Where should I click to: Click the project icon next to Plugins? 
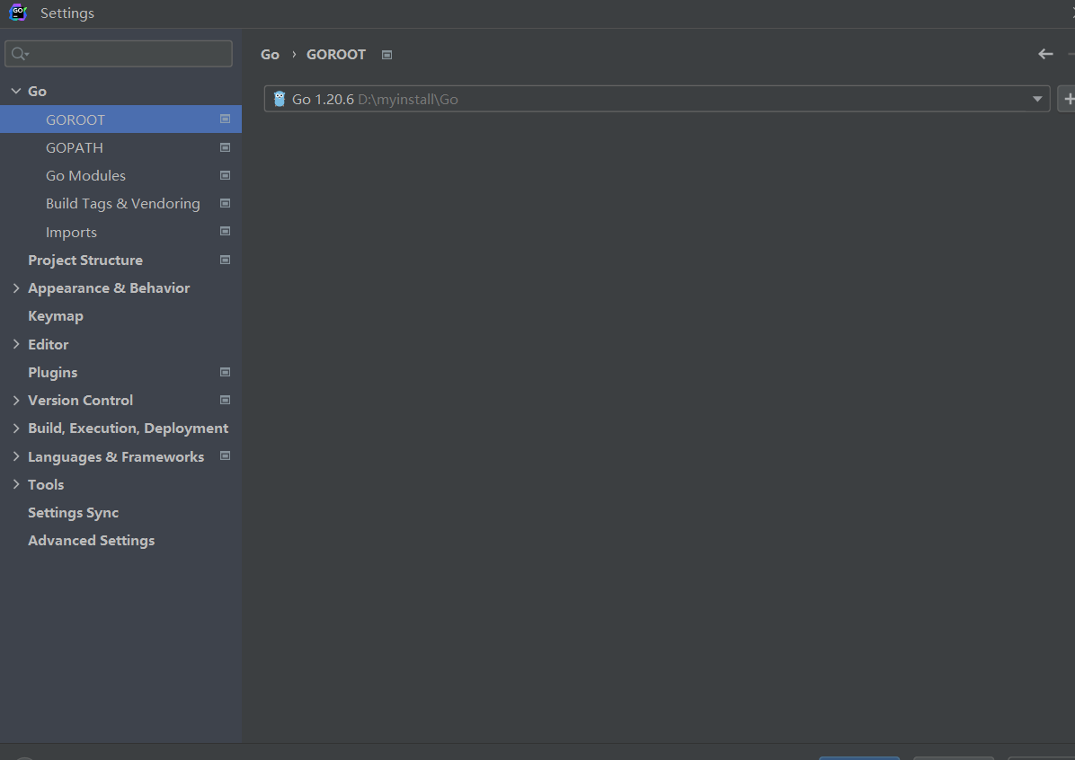click(x=225, y=372)
